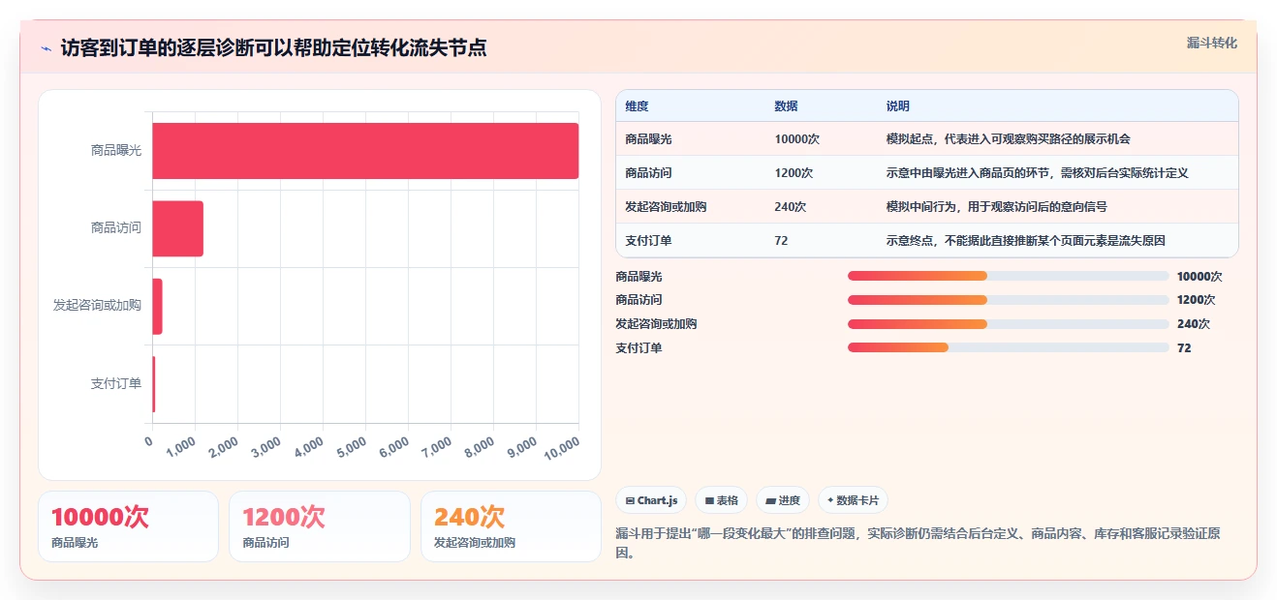Click the 商品曝光 bar in the chart
This screenshot has width=1277, height=600.
pos(365,151)
